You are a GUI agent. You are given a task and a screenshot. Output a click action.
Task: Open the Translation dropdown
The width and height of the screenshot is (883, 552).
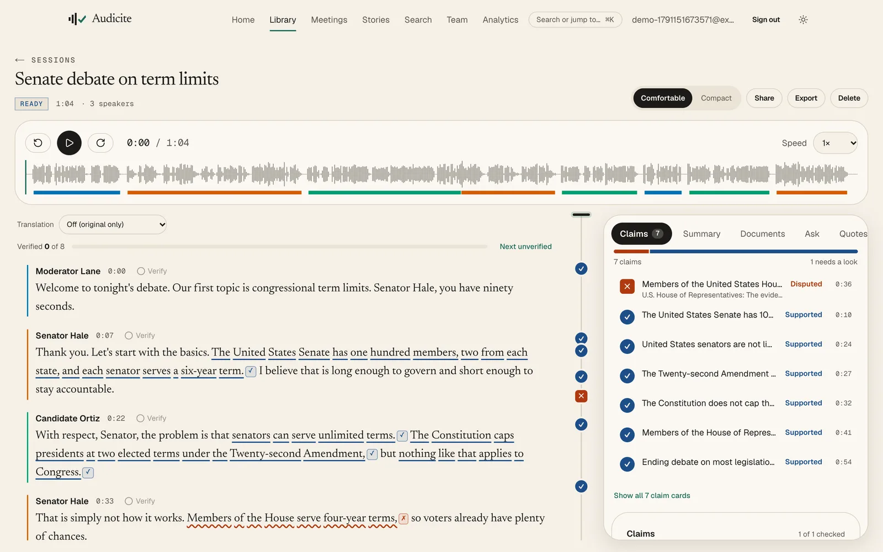[113, 225]
